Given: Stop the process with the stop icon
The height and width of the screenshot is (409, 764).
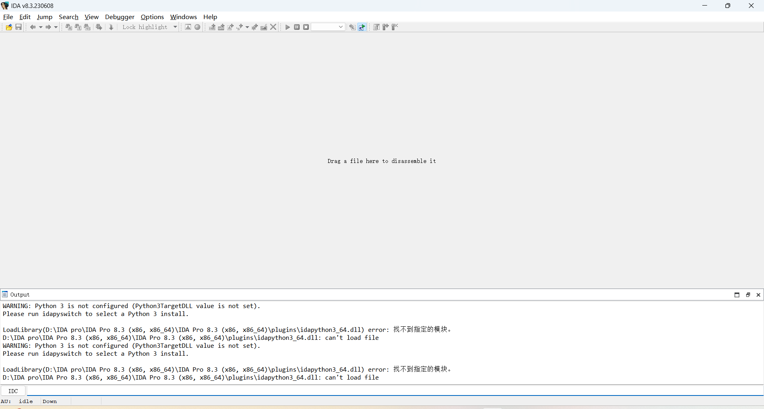Looking at the screenshot, I should 306,27.
